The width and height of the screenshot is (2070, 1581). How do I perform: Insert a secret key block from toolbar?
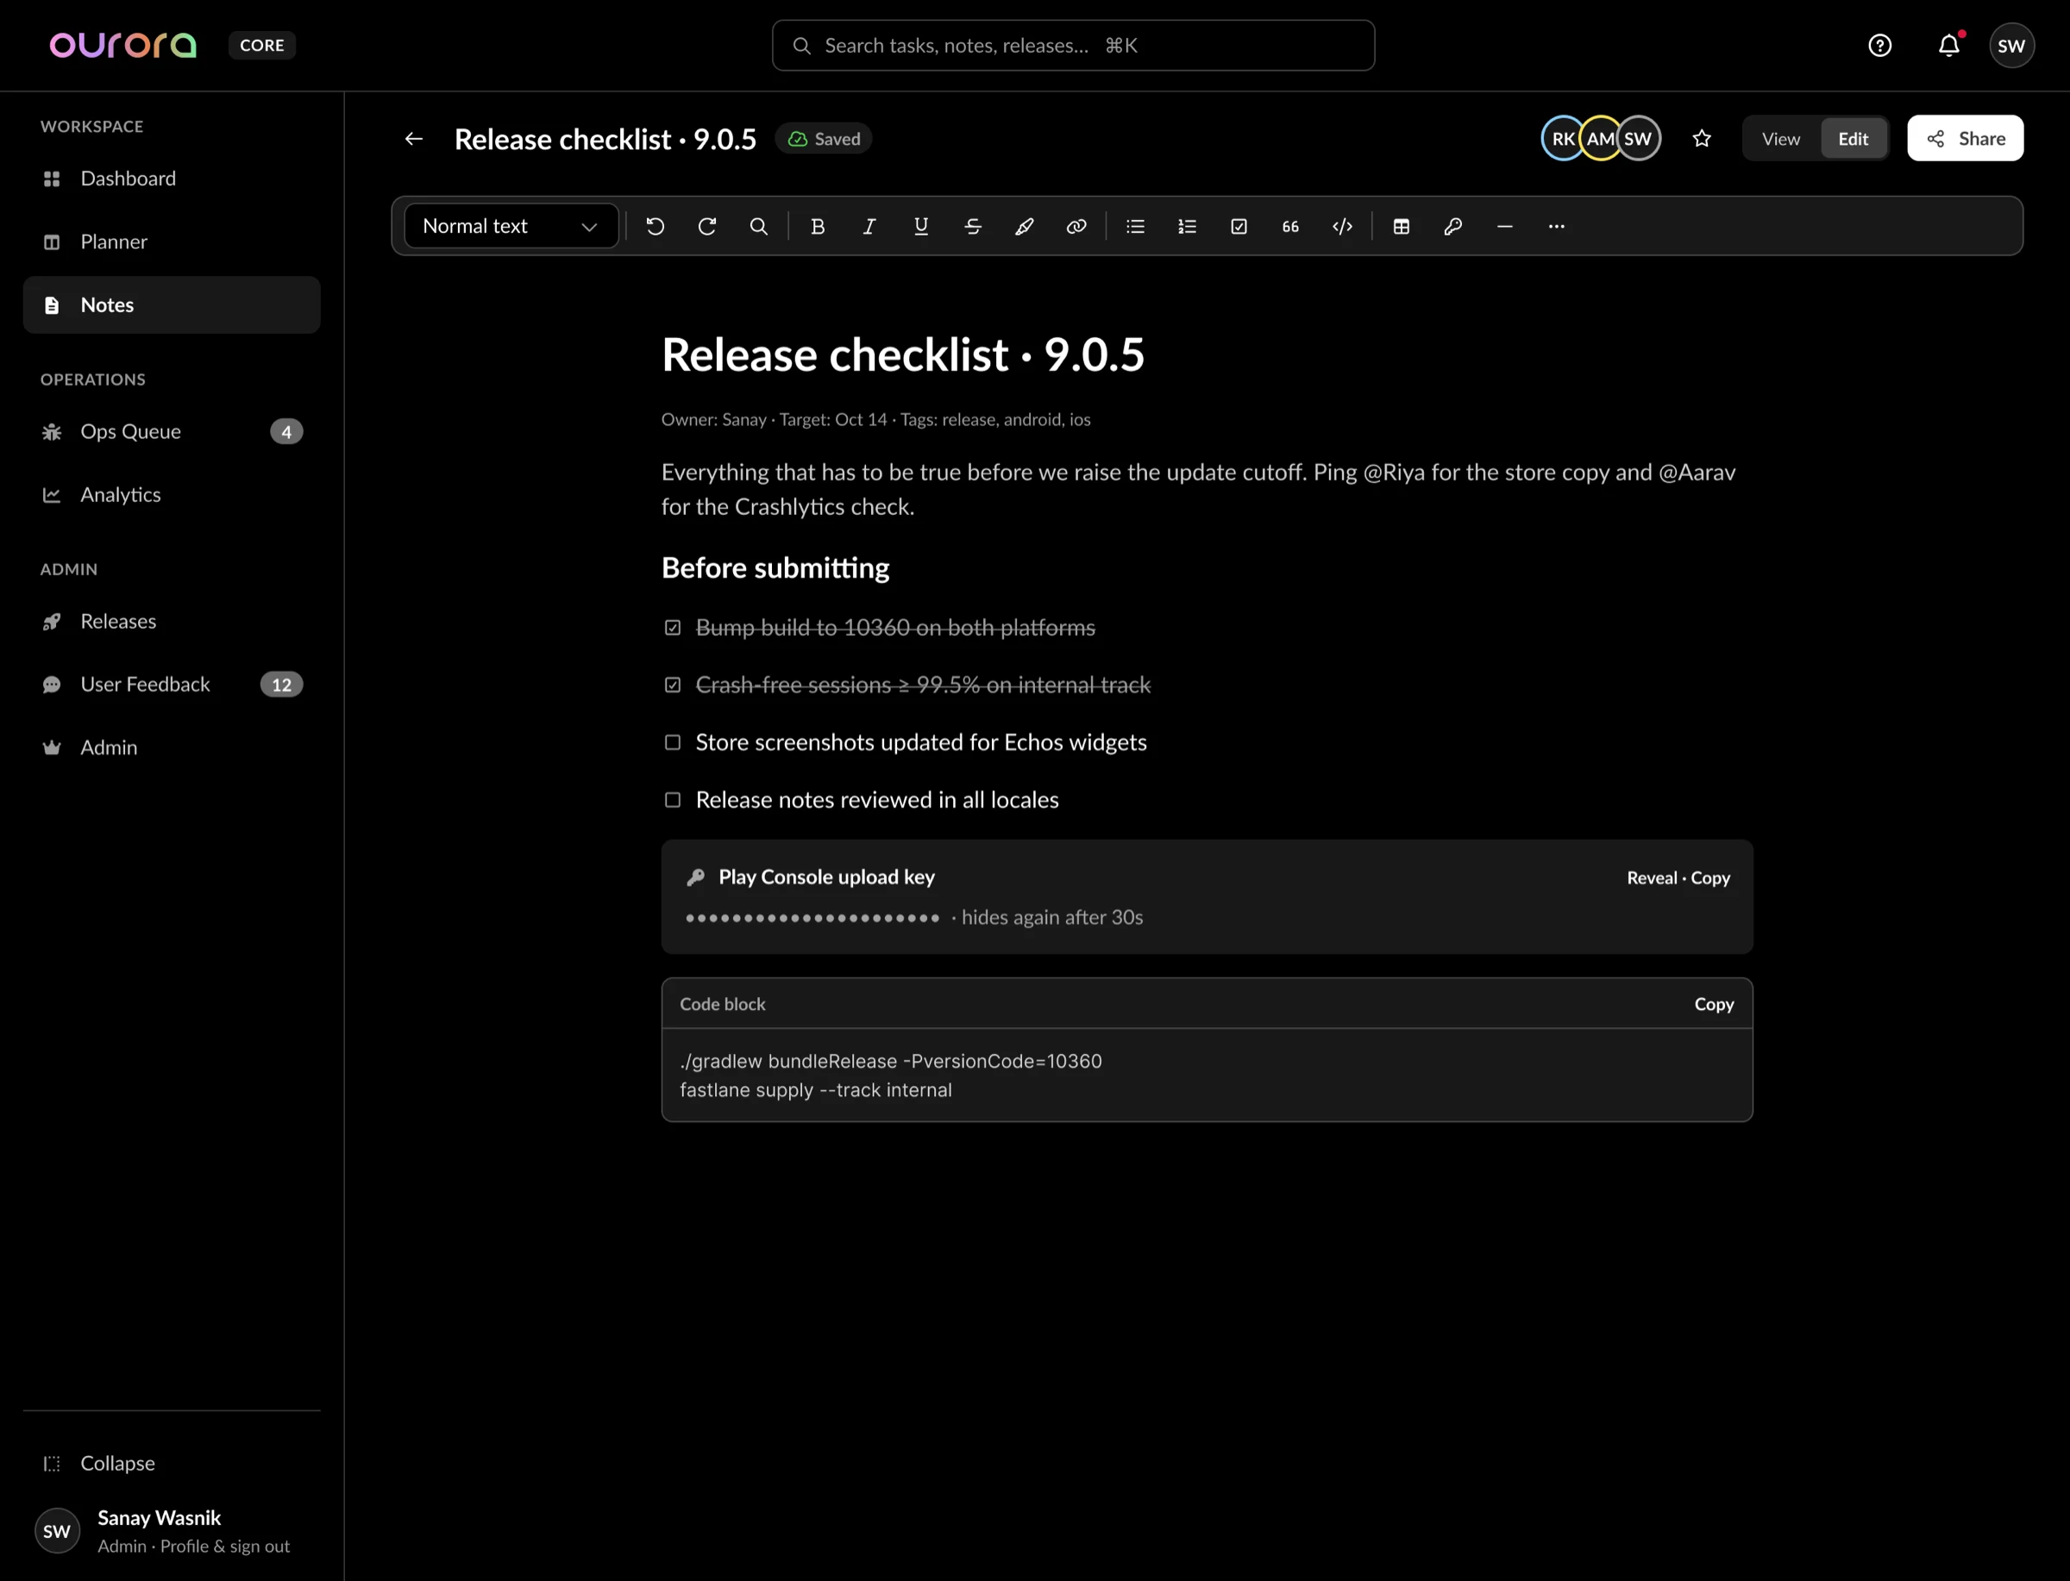point(1453,226)
